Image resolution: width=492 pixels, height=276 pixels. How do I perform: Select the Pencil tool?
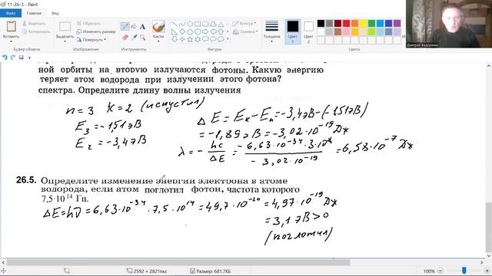[125, 27]
